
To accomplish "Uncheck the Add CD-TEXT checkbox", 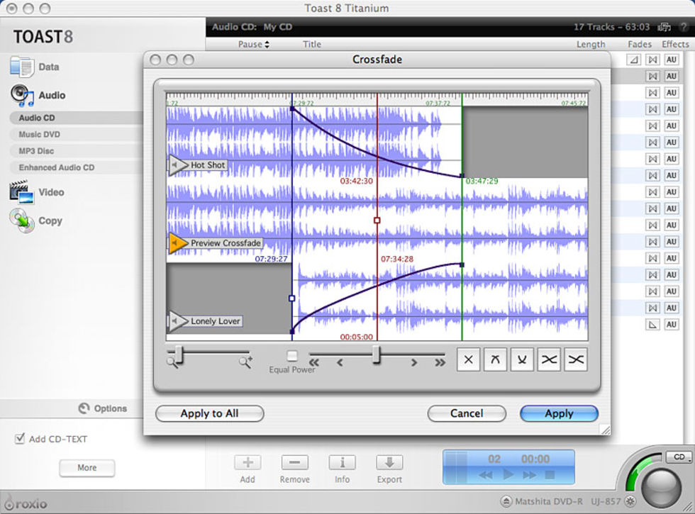I will [x=20, y=439].
